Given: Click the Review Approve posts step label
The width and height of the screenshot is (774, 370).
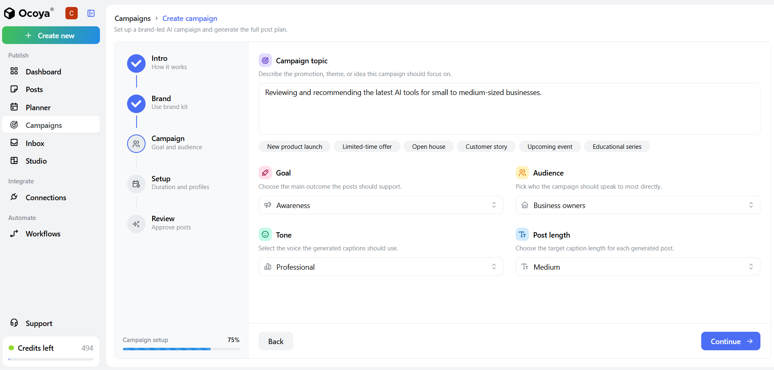Looking at the screenshot, I should point(171,223).
